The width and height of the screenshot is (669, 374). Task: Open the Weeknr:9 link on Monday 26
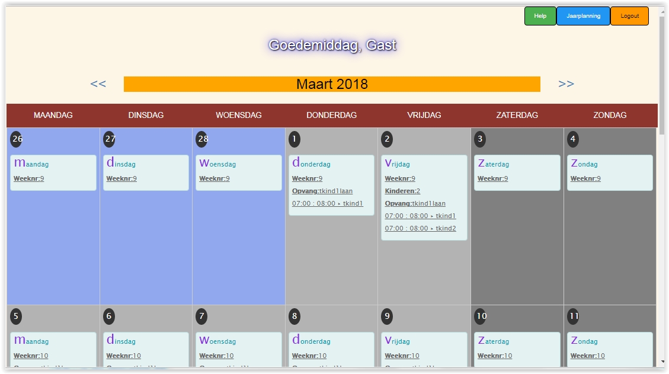coord(28,178)
